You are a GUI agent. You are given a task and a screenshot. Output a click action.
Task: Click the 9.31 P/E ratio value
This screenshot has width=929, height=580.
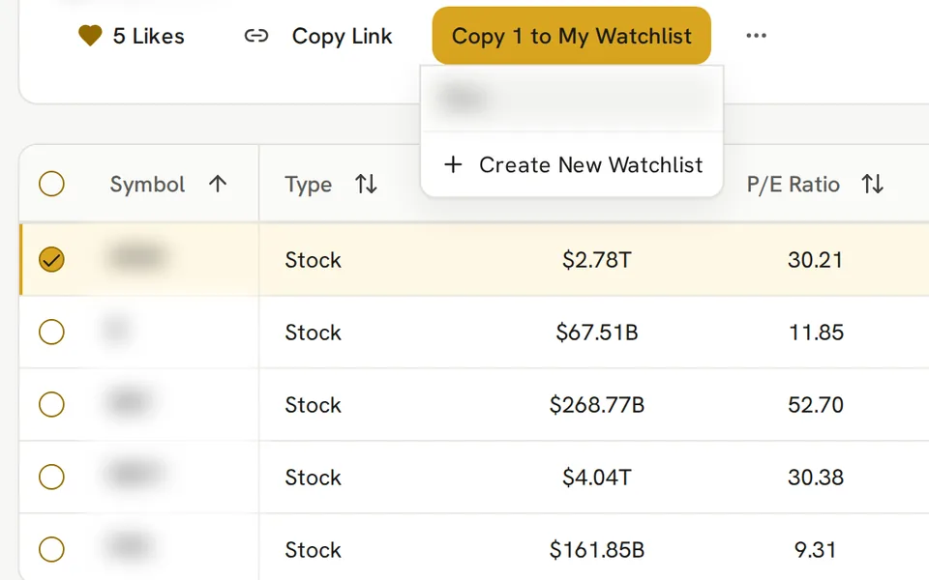pyautogui.click(x=815, y=550)
